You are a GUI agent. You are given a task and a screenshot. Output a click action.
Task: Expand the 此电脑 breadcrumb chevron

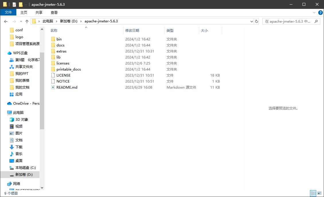pyautogui.click(x=56, y=21)
